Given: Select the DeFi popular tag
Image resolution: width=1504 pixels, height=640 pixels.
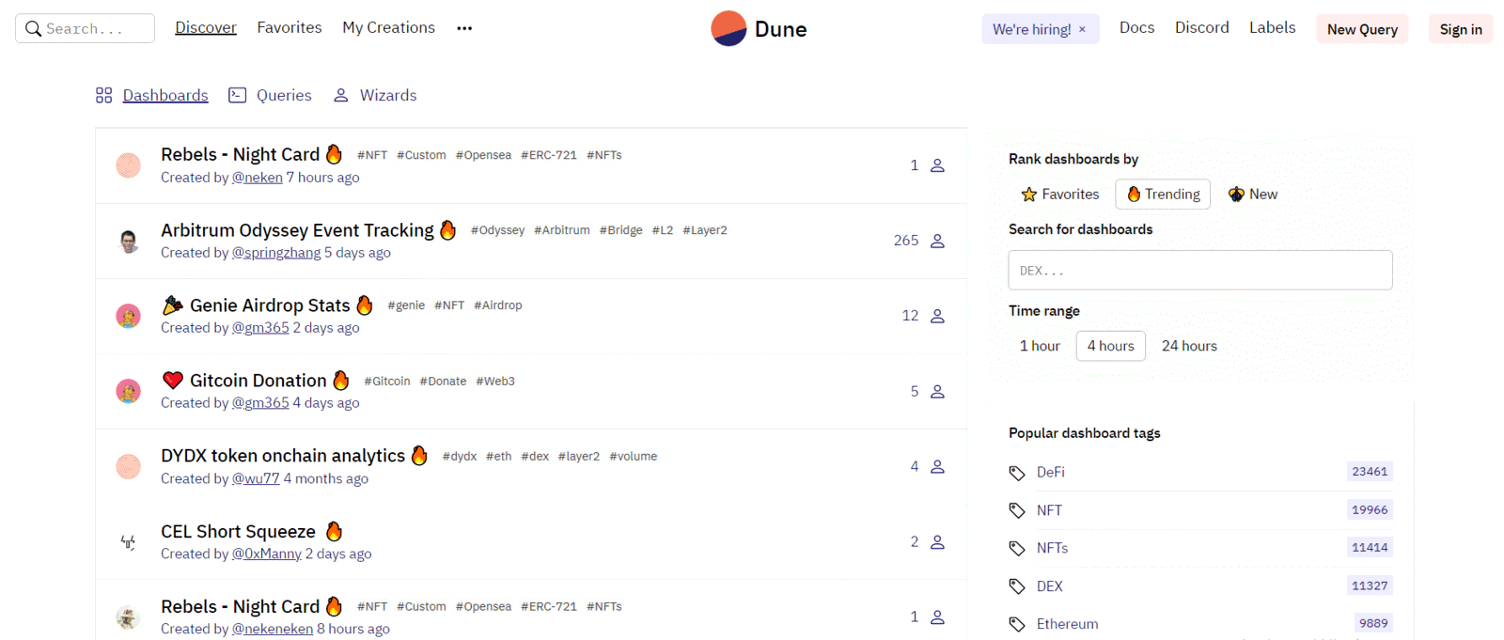Looking at the screenshot, I should (1051, 472).
